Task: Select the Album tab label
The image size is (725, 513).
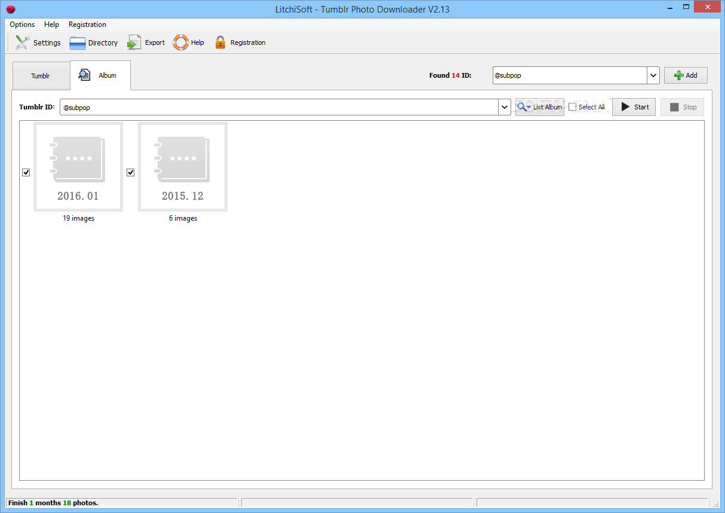Action: point(107,75)
